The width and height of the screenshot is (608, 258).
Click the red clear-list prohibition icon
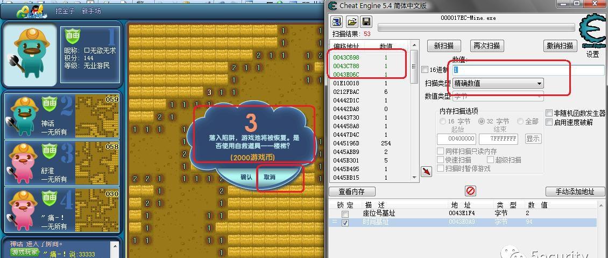point(470,191)
